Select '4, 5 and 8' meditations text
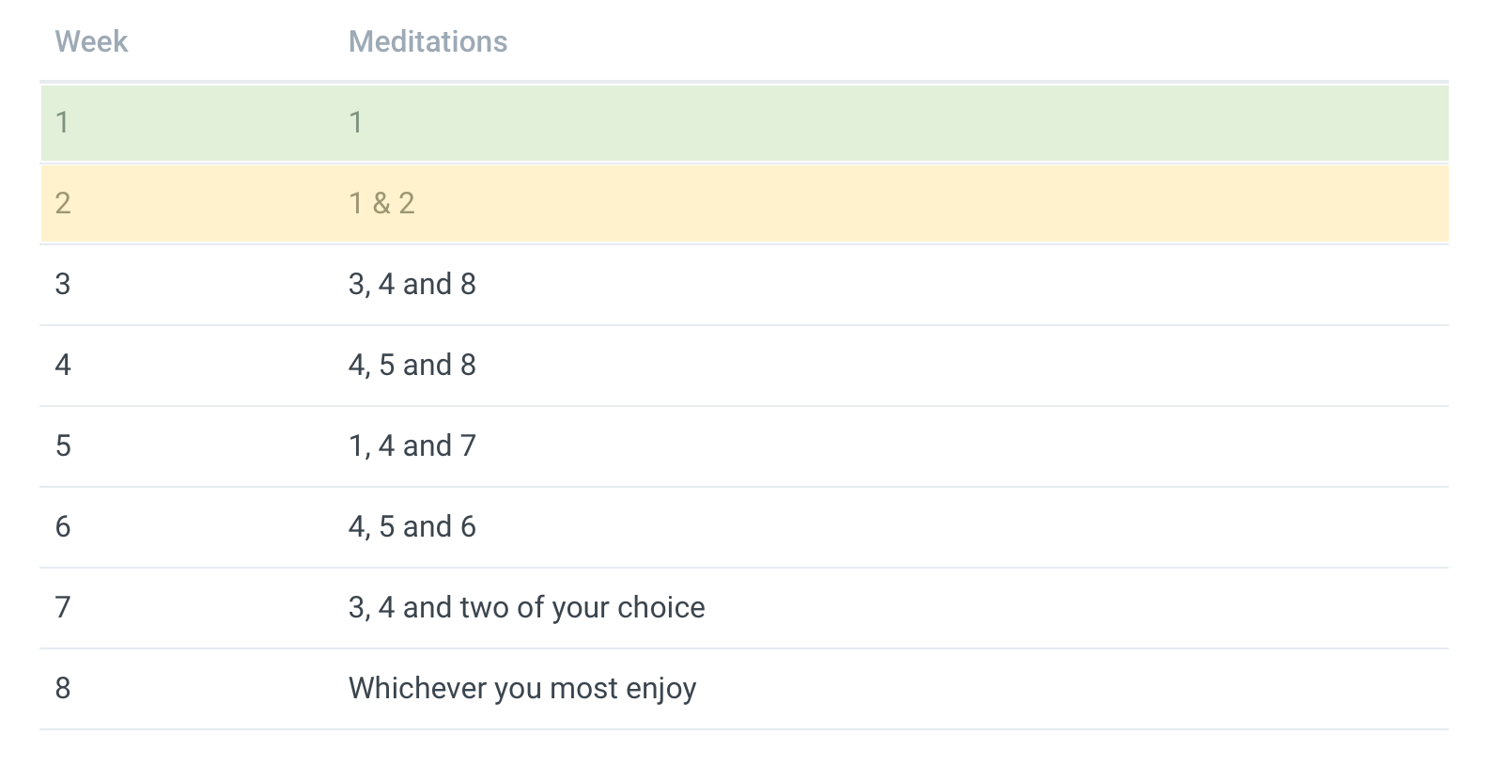The width and height of the screenshot is (1492, 765). point(412,365)
